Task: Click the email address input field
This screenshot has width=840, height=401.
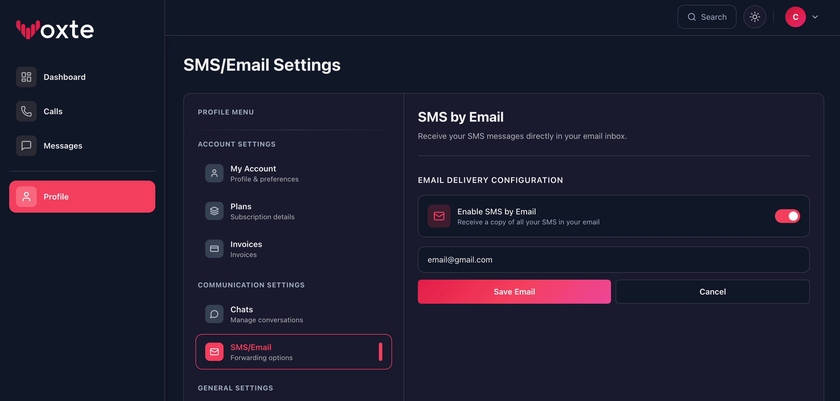Action: [613, 260]
